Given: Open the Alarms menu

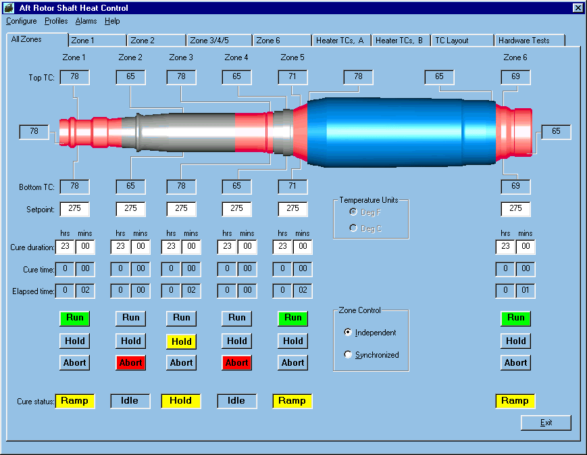Looking at the screenshot, I should (86, 21).
